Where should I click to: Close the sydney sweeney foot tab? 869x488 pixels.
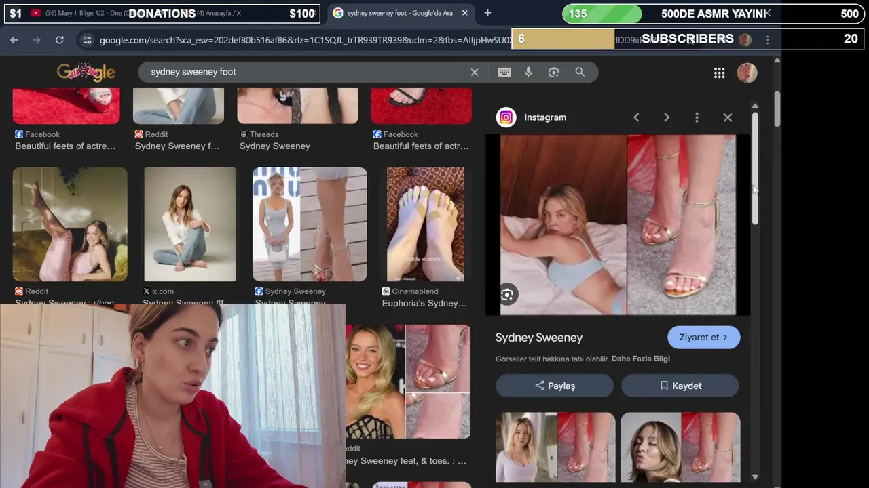pyautogui.click(x=464, y=13)
